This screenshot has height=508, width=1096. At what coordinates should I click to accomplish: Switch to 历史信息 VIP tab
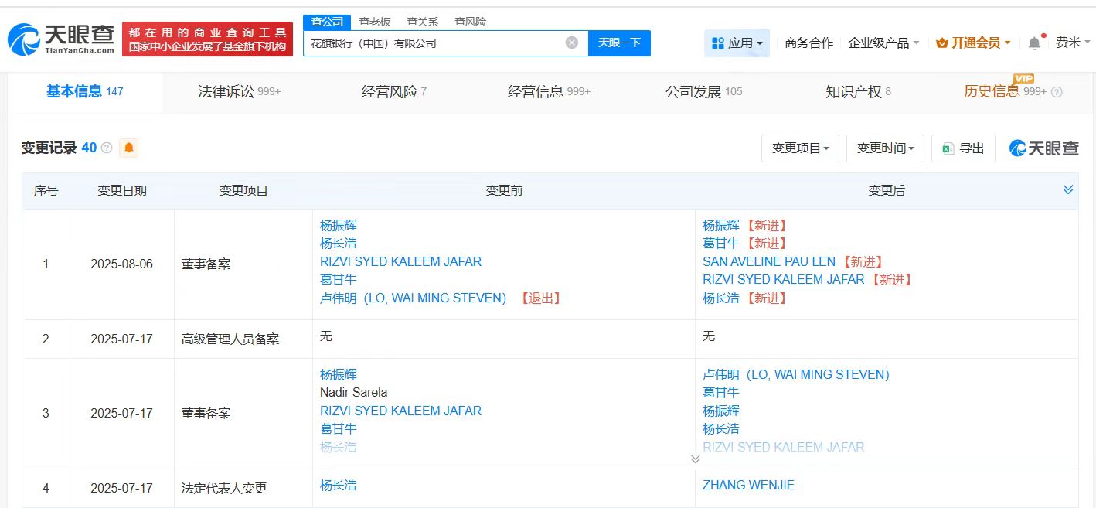click(x=1005, y=91)
